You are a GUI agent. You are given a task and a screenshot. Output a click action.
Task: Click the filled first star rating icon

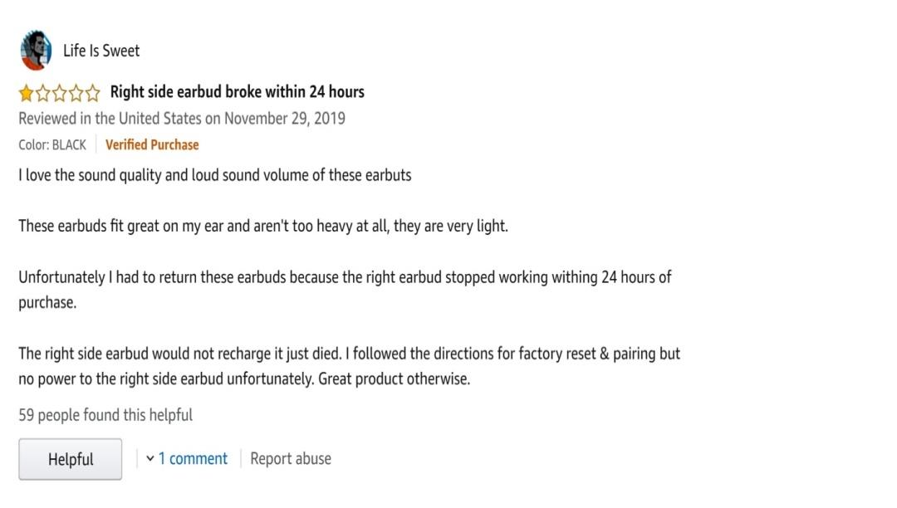[x=27, y=93]
